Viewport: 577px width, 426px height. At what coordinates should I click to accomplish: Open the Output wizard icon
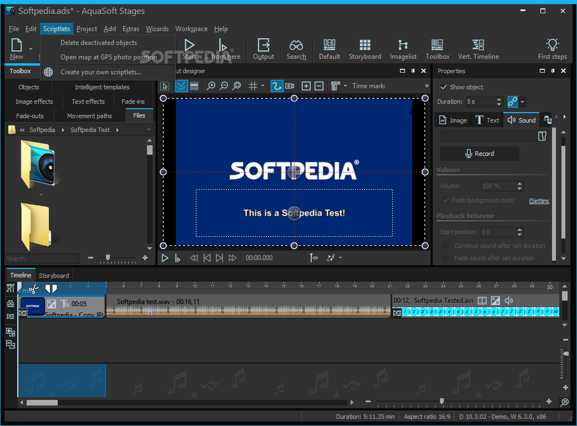[x=264, y=49]
